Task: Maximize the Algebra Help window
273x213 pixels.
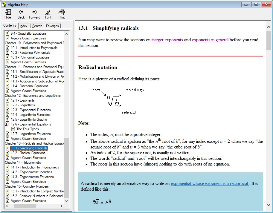Action: pos(256,4)
